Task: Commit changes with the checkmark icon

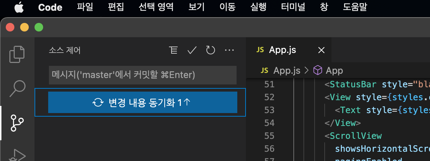Action: coord(192,50)
